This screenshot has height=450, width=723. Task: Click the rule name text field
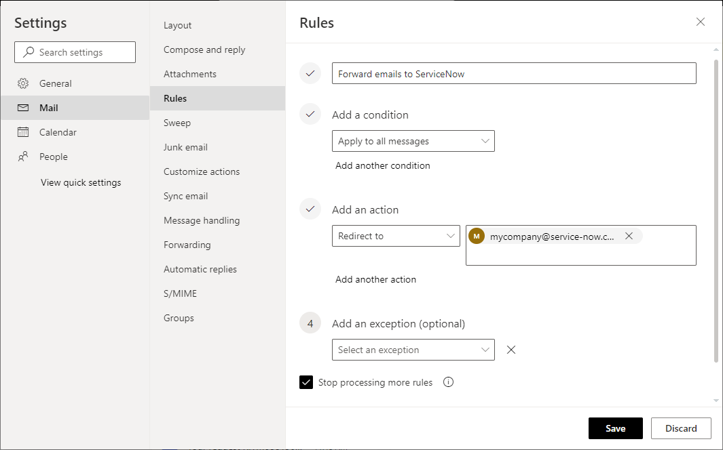[513, 73]
